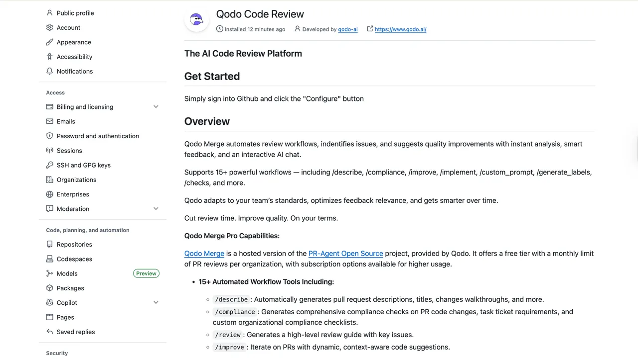Click the bell icon for Notifications
The width and height of the screenshot is (638, 359).
(x=49, y=71)
